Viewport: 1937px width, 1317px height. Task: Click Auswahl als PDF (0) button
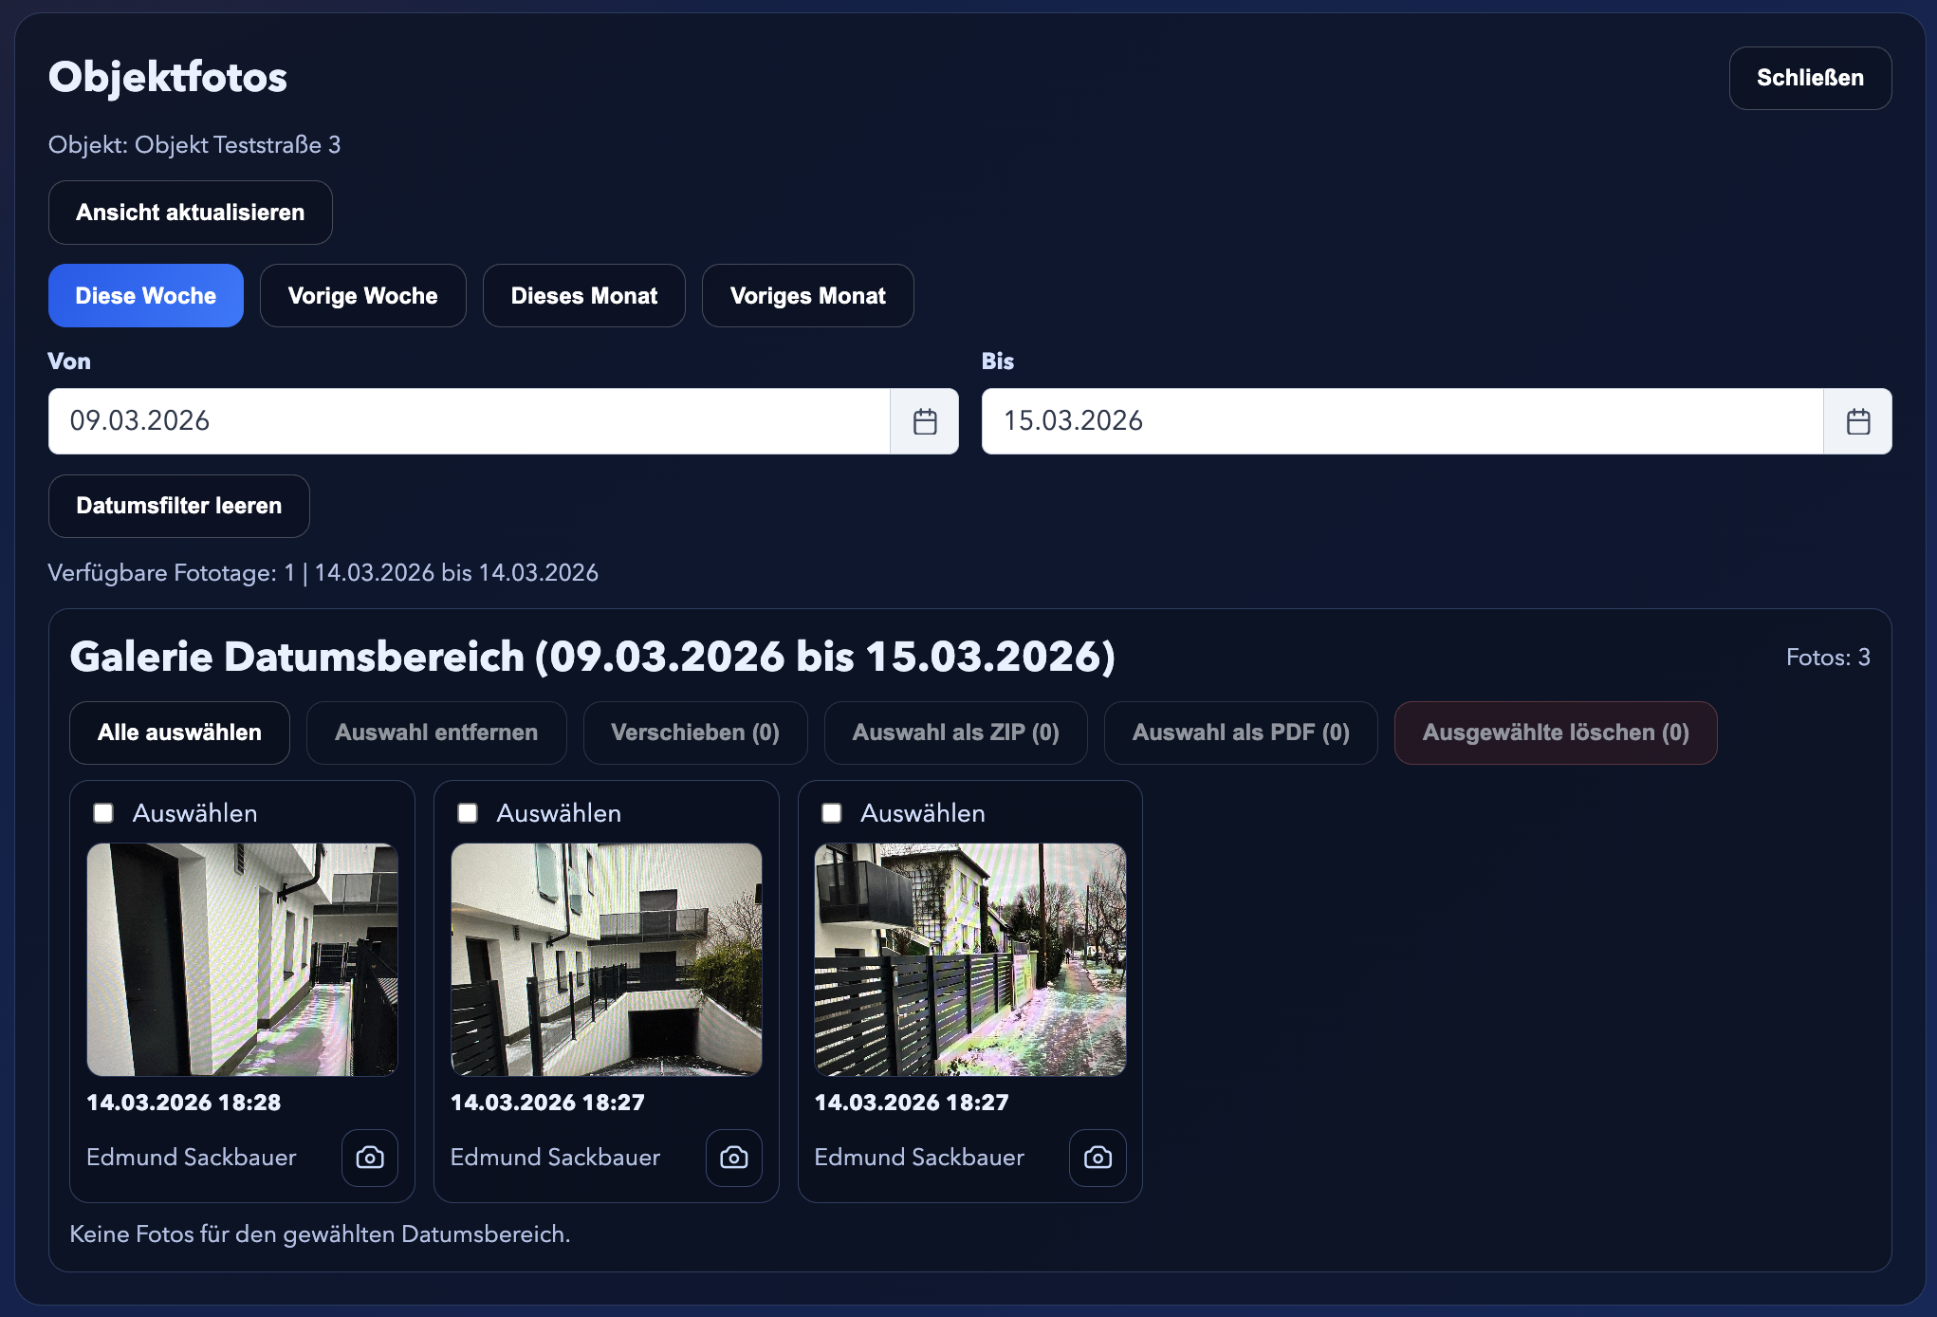(1241, 733)
